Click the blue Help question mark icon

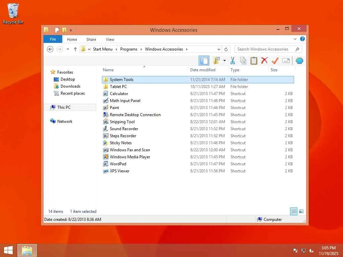pos(302,39)
